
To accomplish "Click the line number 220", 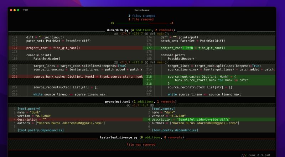I will coord(149,91).
